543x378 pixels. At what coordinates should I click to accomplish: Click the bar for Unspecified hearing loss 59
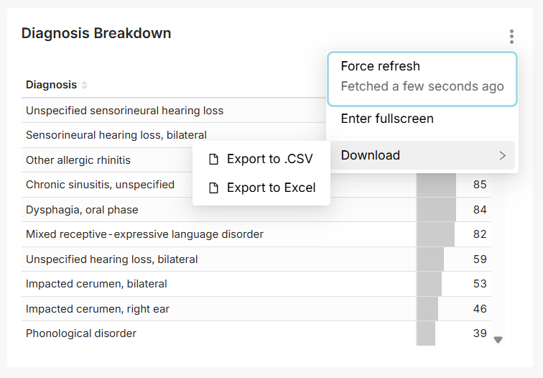tap(430, 259)
